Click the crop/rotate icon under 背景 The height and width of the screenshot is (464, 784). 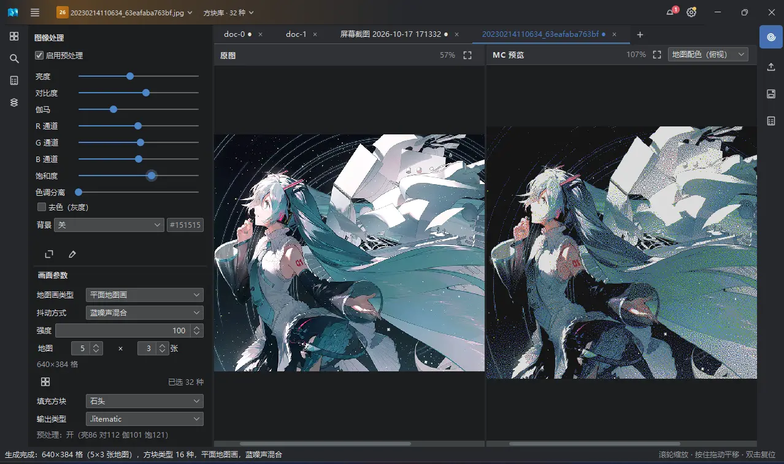click(x=49, y=254)
